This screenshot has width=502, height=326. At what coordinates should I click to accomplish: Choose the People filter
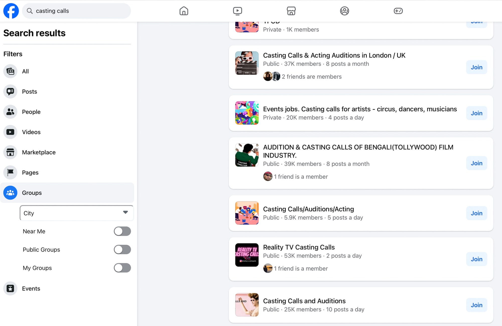[x=31, y=112]
